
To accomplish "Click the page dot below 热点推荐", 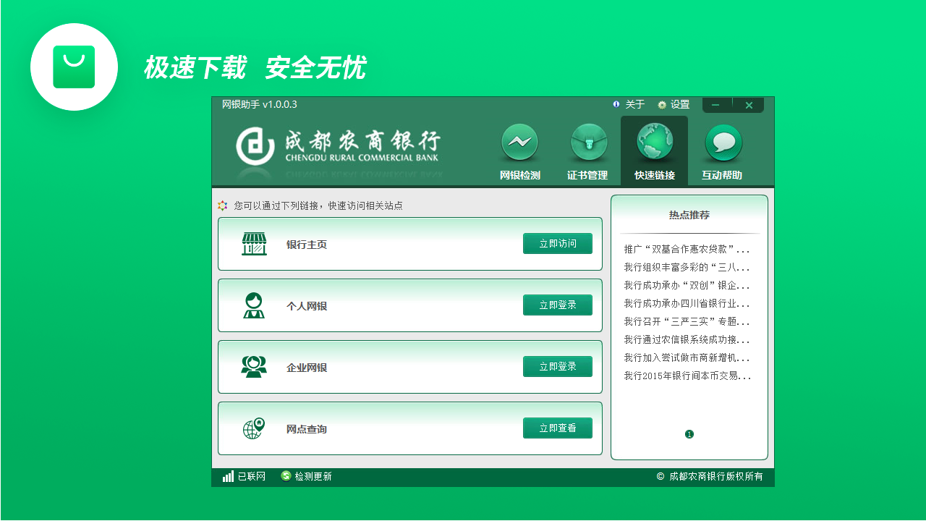I will [x=689, y=434].
